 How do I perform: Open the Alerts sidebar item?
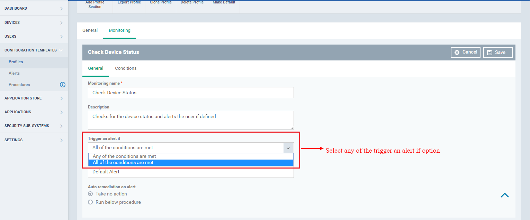[x=34, y=73]
